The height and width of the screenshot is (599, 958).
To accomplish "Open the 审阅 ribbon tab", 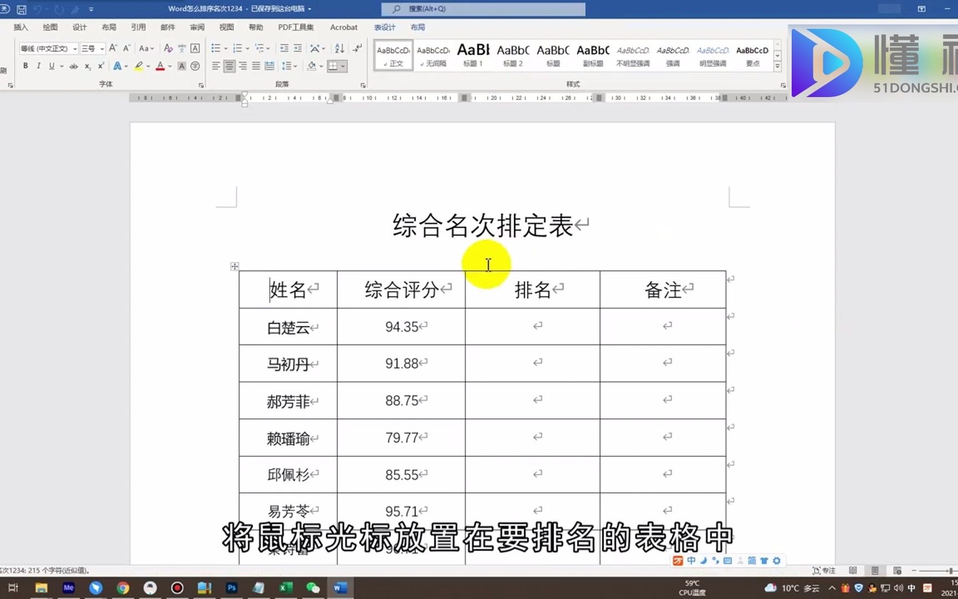I will click(197, 27).
